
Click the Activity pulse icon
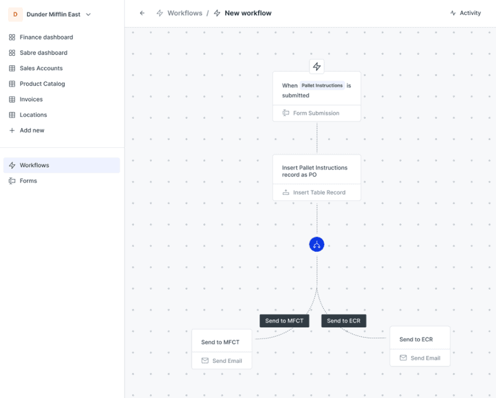coord(453,13)
